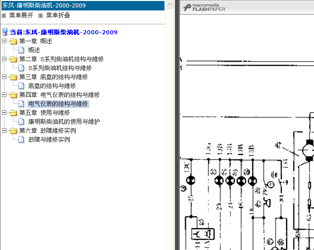The height and width of the screenshot is (250, 314).
Task: Collapse the 第三章 底盘的结构与维修 node
Action: (x=4, y=77)
